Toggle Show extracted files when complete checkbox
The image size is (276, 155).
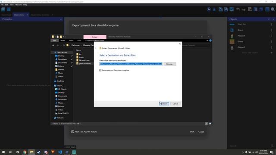(100, 70)
